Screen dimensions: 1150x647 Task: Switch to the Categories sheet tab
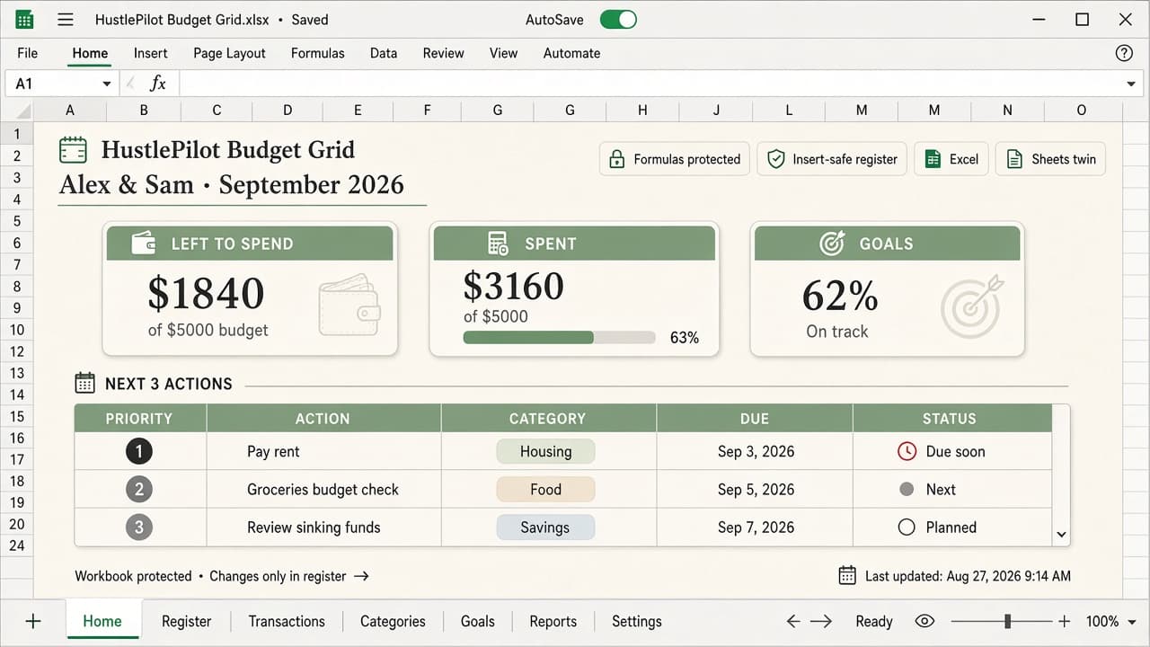(x=393, y=621)
